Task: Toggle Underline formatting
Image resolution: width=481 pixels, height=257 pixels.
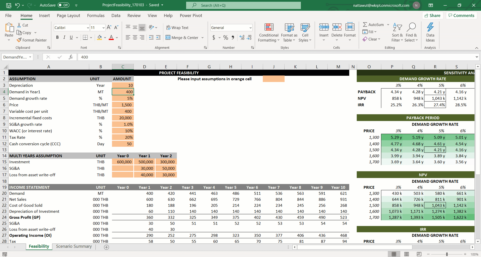Action: [x=71, y=37]
